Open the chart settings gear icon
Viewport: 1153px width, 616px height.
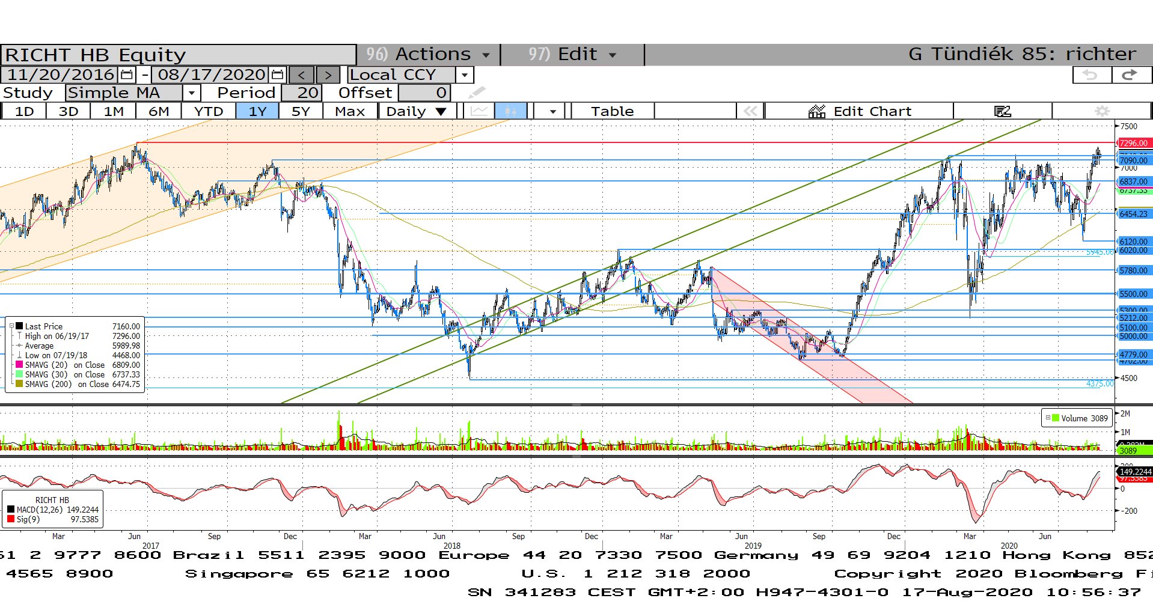1102,111
